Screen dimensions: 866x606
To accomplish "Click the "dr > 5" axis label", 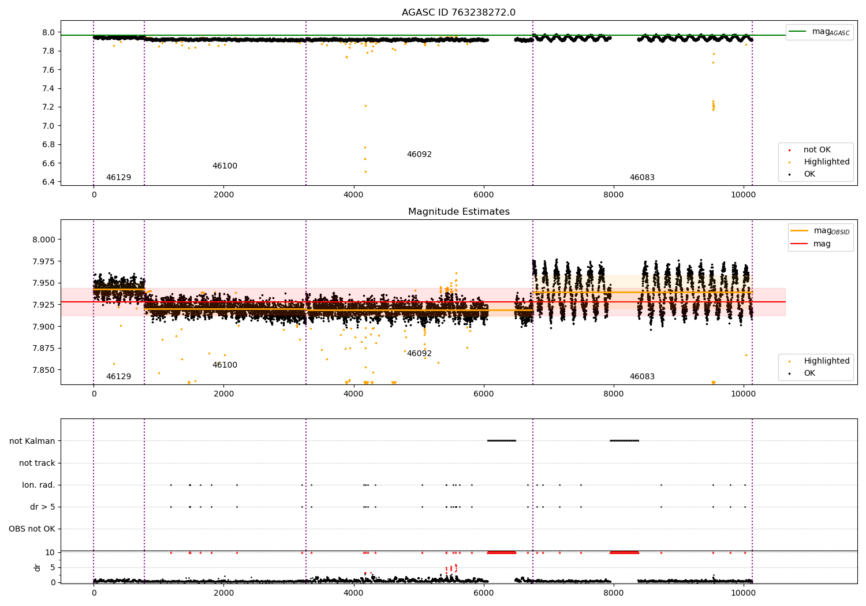I will (43, 507).
